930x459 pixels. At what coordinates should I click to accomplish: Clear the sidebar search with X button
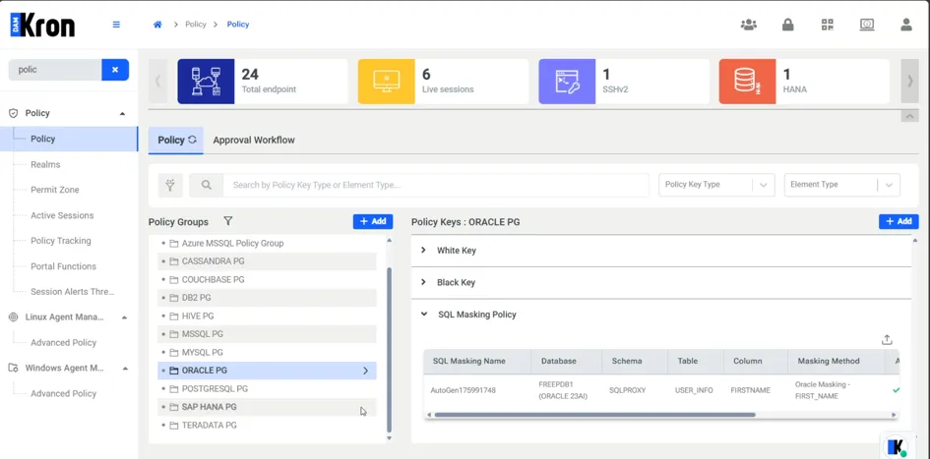click(115, 70)
